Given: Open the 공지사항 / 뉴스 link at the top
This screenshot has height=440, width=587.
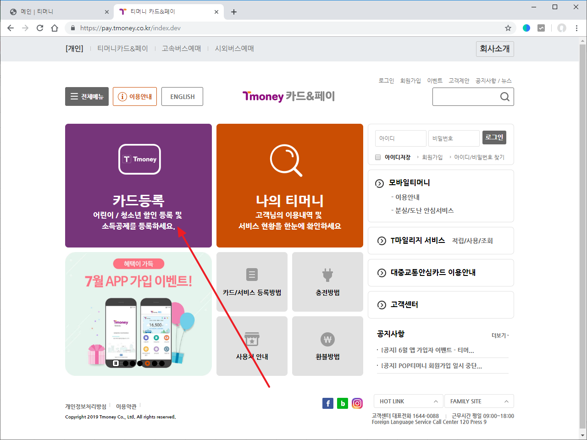Looking at the screenshot, I should coord(493,81).
